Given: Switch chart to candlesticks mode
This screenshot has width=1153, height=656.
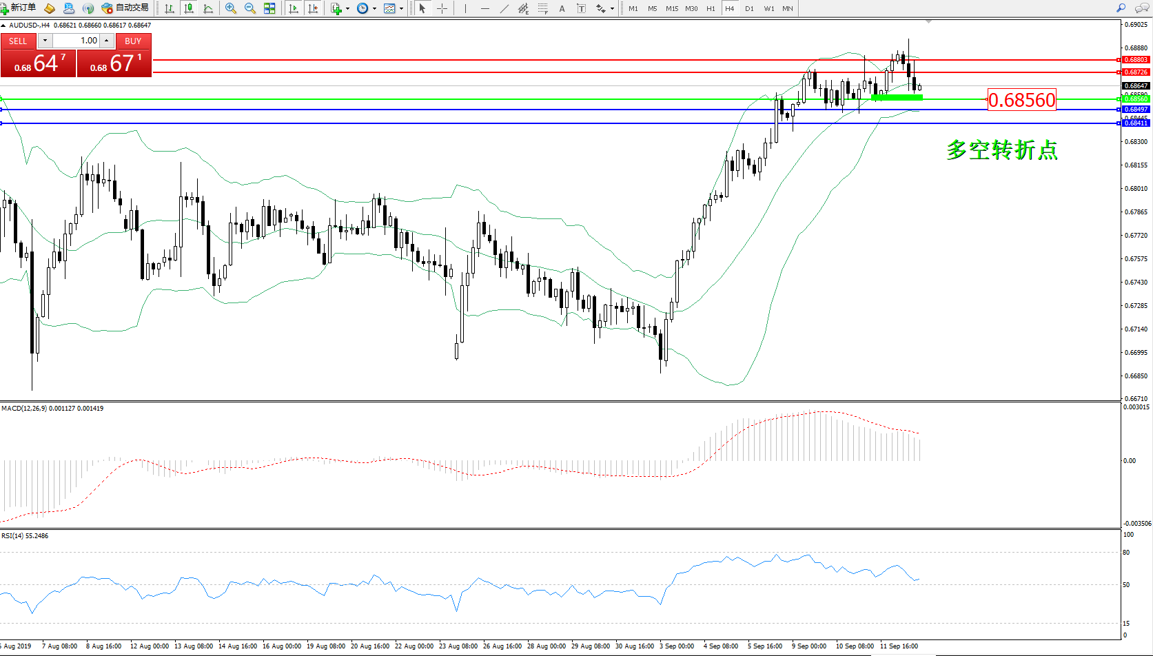Looking at the screenshot, I should (x=188, y=8).
